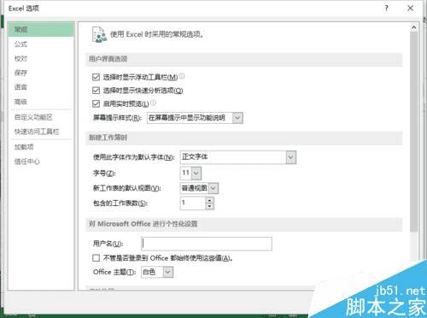This screenshot has width=427, height=318.
Task: Click info icon beside 浮动工具栏 option
Action: click(x=182, y=76)
